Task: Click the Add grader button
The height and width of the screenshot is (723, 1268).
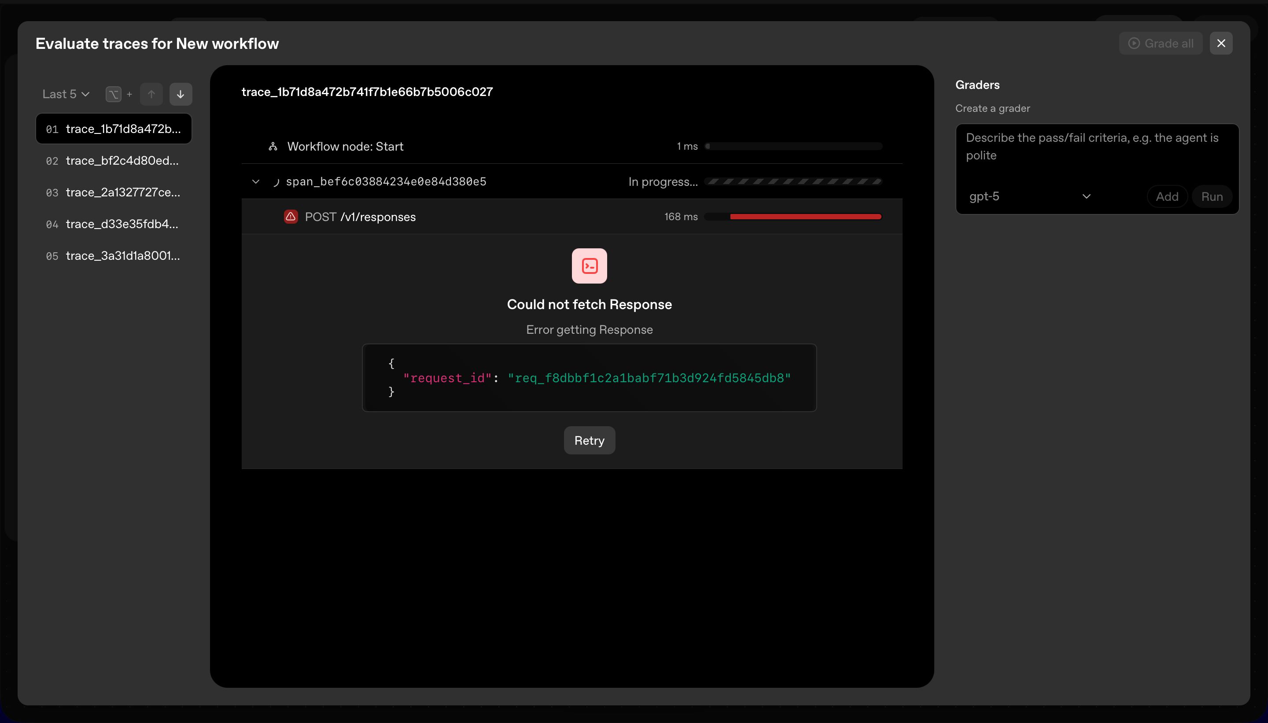Action: [1167, 197]
